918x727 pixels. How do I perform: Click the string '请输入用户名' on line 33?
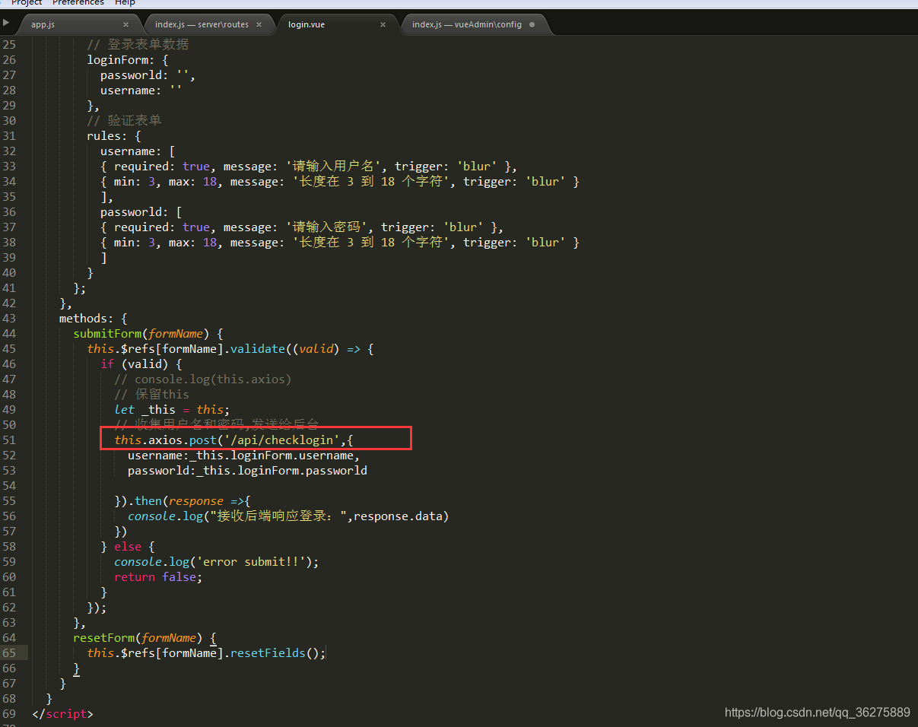333,166
